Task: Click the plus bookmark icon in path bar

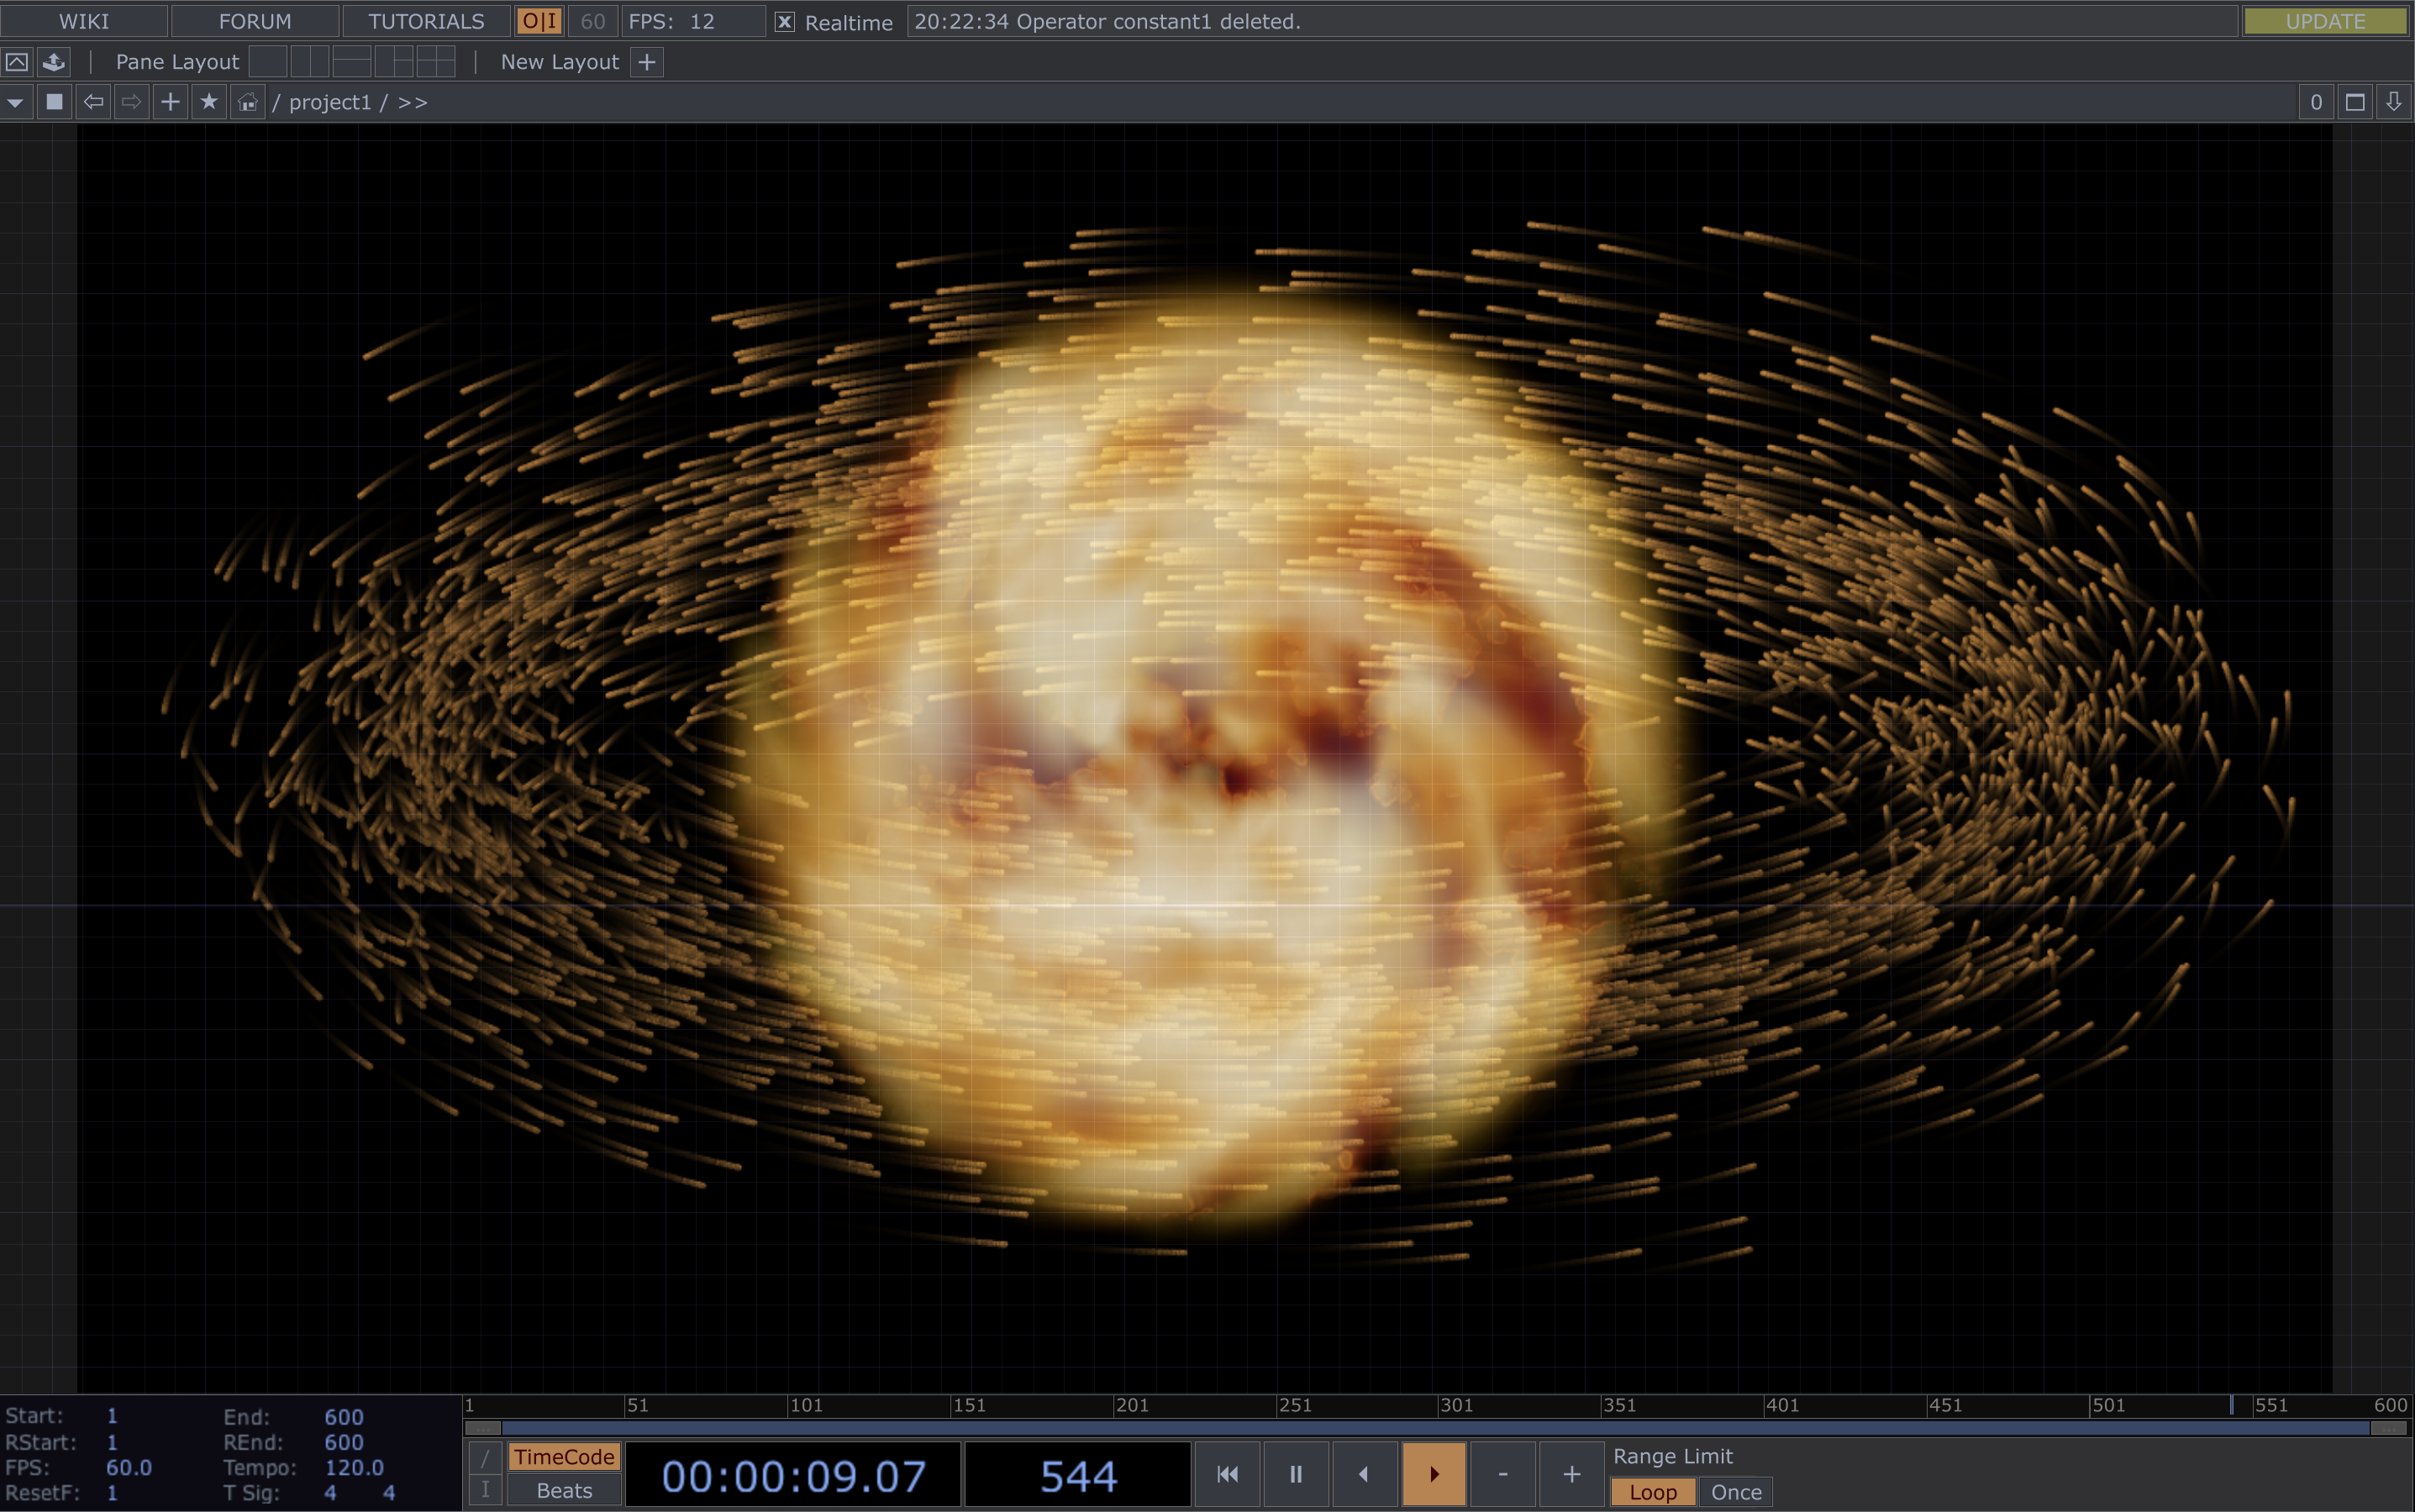Action: pyautogui.click(x=170, y=102)
